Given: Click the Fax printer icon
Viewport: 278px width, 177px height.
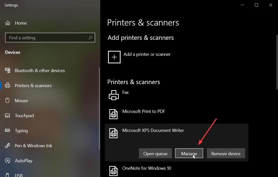Looking at the screenshot, I should tap(114, 95).
